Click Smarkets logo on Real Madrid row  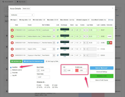coord(65,54)
